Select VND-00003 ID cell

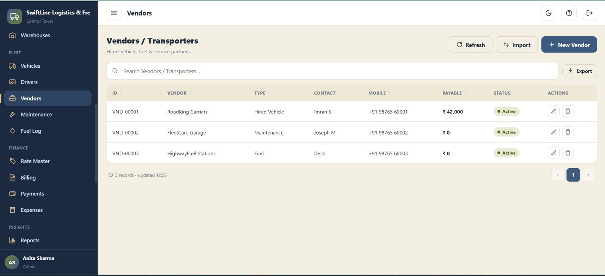tap(126, 154)
